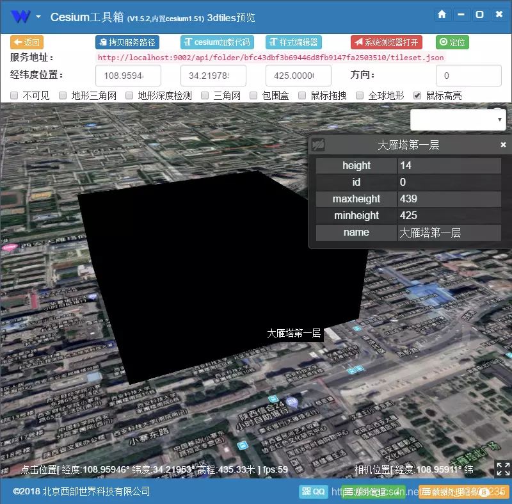
Task: Open the dropdown arrow beside the W logo
Action: 38,17
